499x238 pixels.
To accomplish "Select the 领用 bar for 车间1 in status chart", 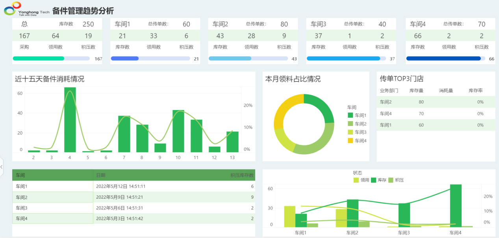I will tap(290, 216).
